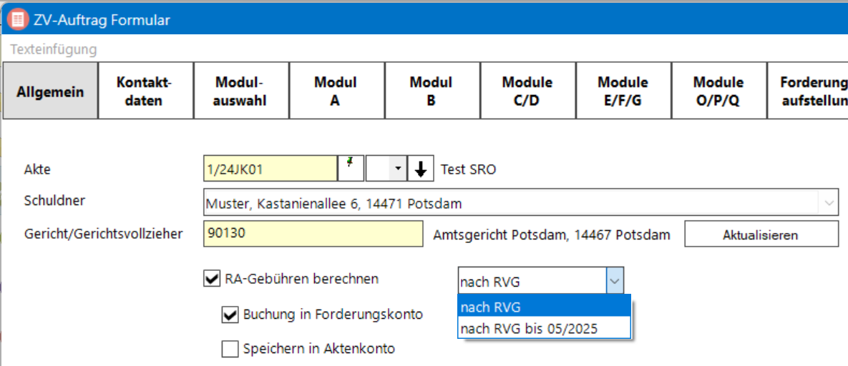Collapse the RVG fee type dropdown arrow
This screenshot has height=366, width=848.
615,282
